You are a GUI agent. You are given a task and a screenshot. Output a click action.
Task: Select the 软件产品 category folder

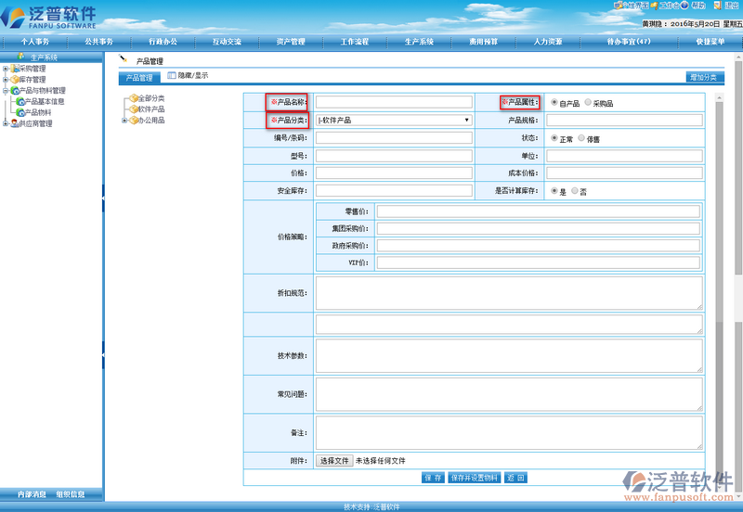pos(150,109)
